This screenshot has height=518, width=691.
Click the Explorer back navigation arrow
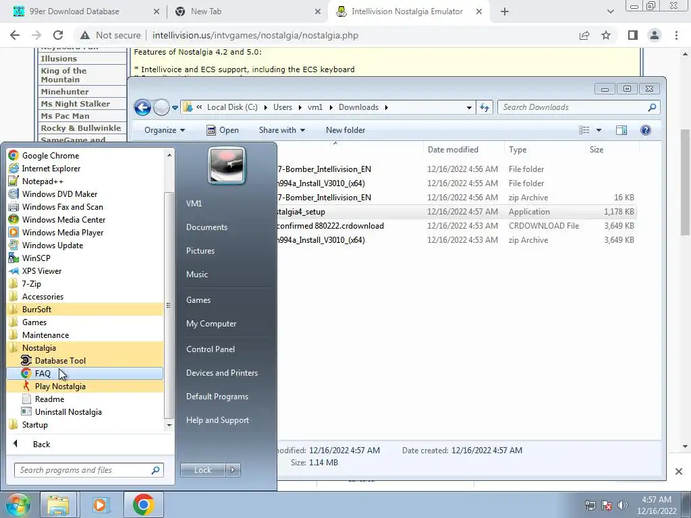point(143,107)
